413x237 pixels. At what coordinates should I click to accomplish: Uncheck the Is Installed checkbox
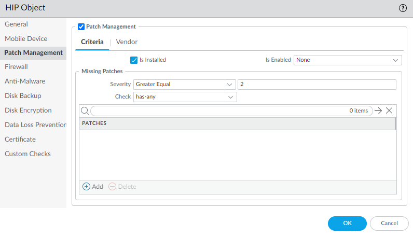pos(134,60)
